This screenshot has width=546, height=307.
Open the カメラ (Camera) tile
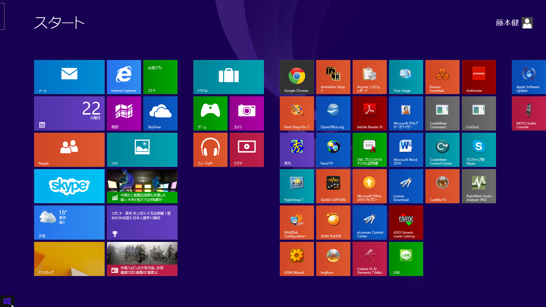(x=247, y=113)
